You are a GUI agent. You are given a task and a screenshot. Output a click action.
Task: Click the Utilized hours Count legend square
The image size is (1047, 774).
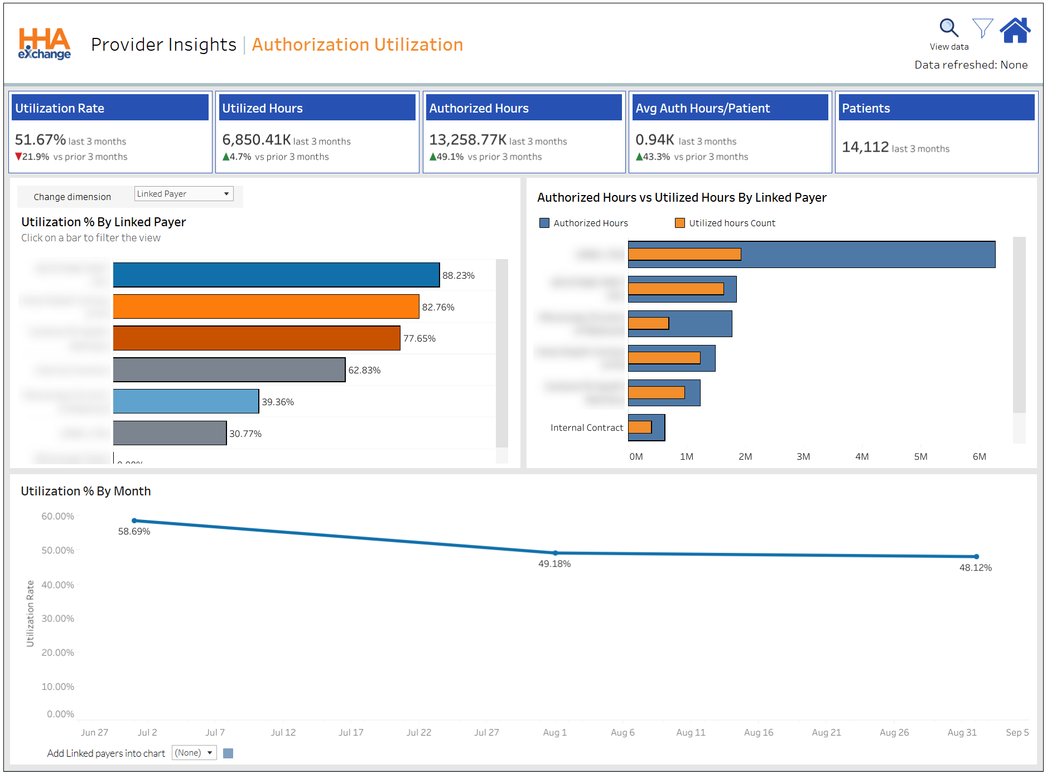[679, 223]
